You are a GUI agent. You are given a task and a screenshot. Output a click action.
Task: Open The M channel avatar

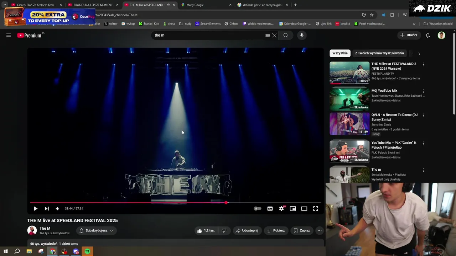[32, 230]
